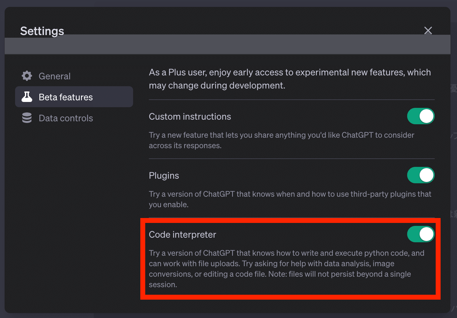Screen dimensions: 457x318
Task: Switch to the Data controls tab
Action: pyautogui.click(x=66, y=118)
